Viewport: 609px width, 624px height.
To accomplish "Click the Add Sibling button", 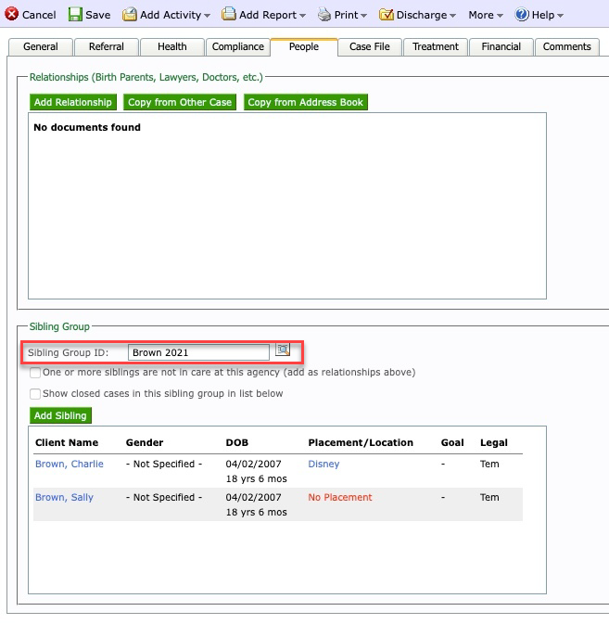I will point(60,415).
